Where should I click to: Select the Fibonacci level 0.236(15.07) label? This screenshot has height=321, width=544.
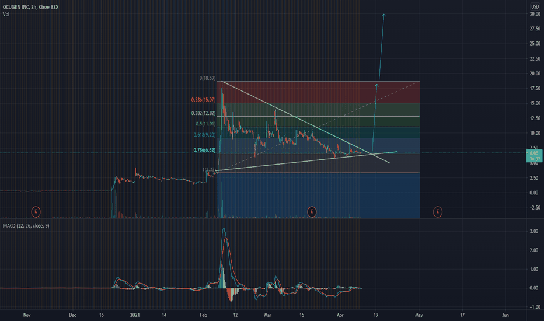point(203,100)
